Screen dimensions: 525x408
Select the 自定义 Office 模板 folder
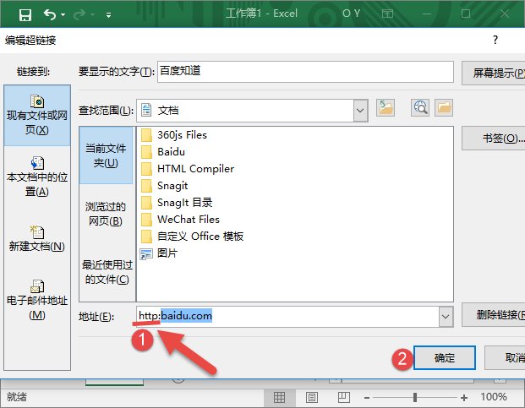coord(192,237)
